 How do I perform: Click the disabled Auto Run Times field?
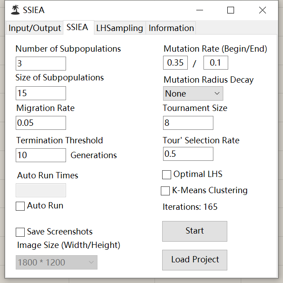[41, 190]
